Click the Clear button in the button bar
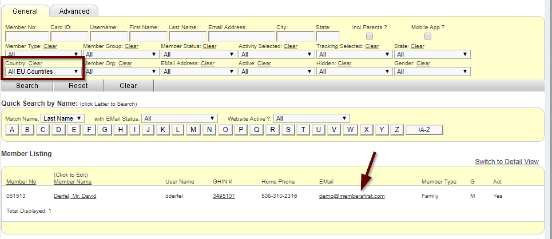Screen dimensions: 552x239 (129, 86)
